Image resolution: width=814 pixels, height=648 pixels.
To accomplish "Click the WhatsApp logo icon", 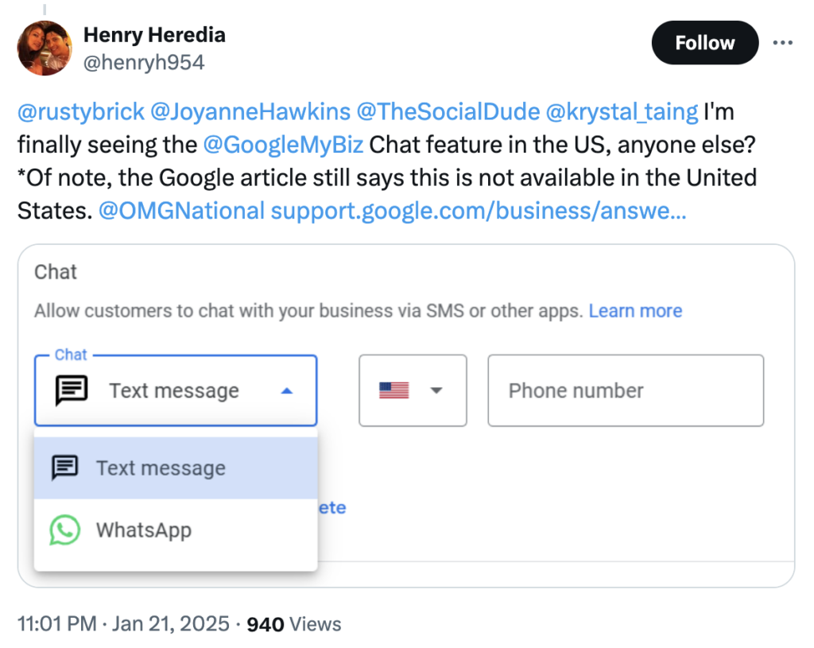I will [64, 530].
